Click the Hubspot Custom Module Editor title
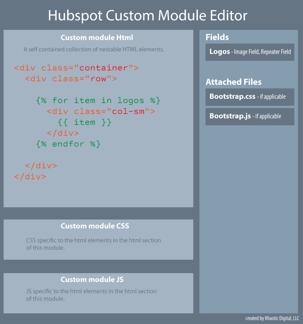Image resolution: width=303 pixels, height=324 pixels. (148, 15)
